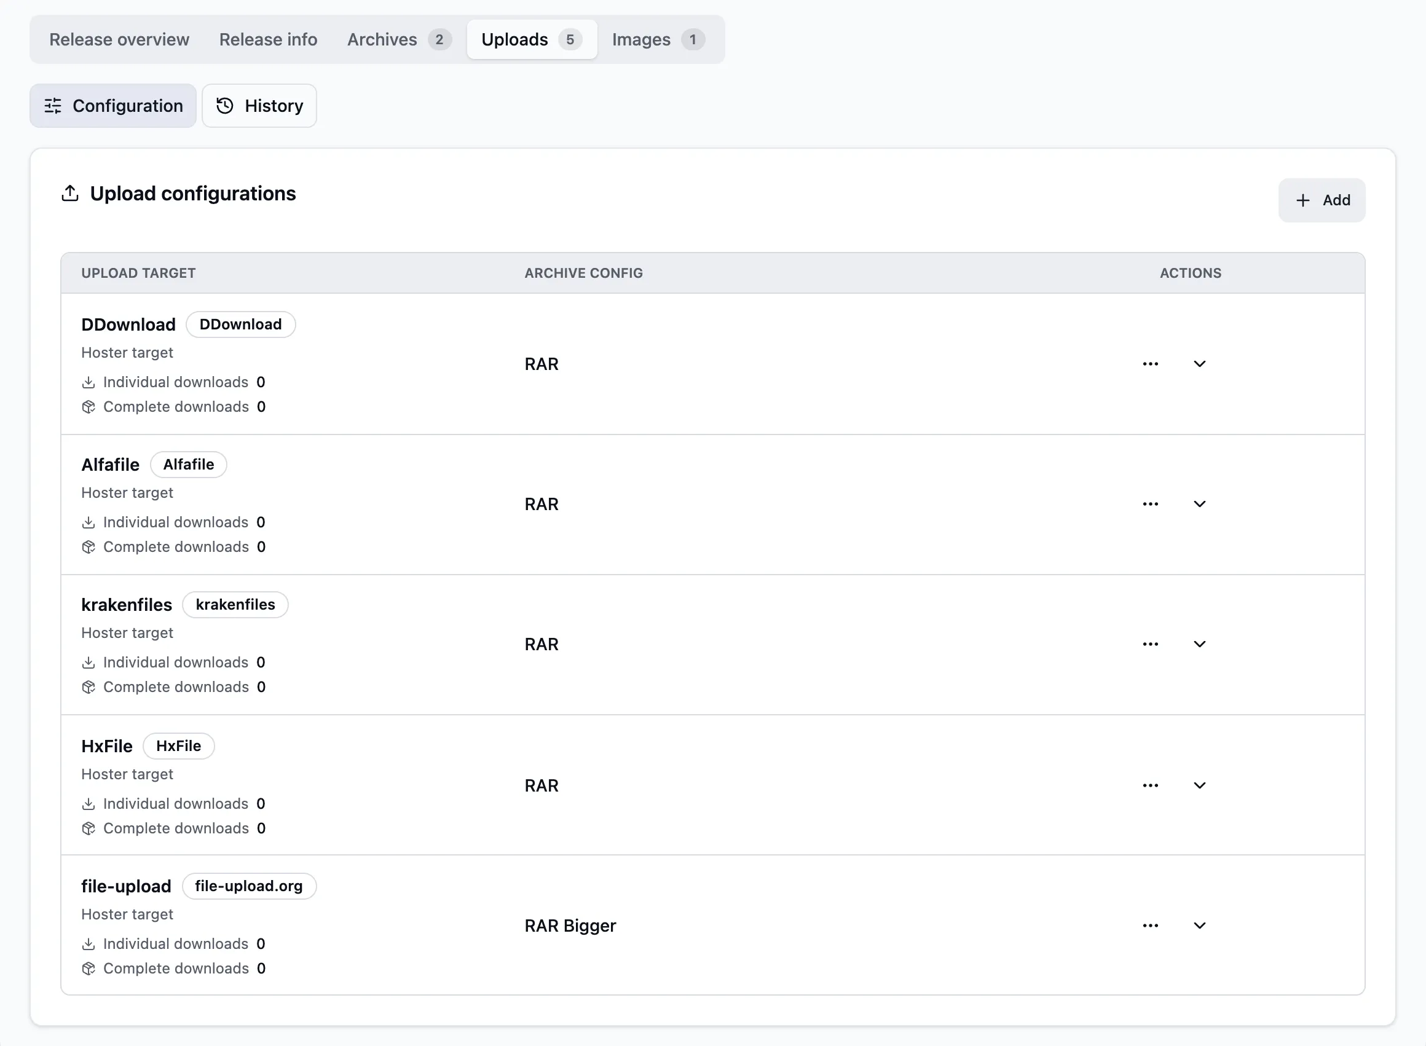
Task: Click the file-upload.org hoster badge
Action: 249,886
